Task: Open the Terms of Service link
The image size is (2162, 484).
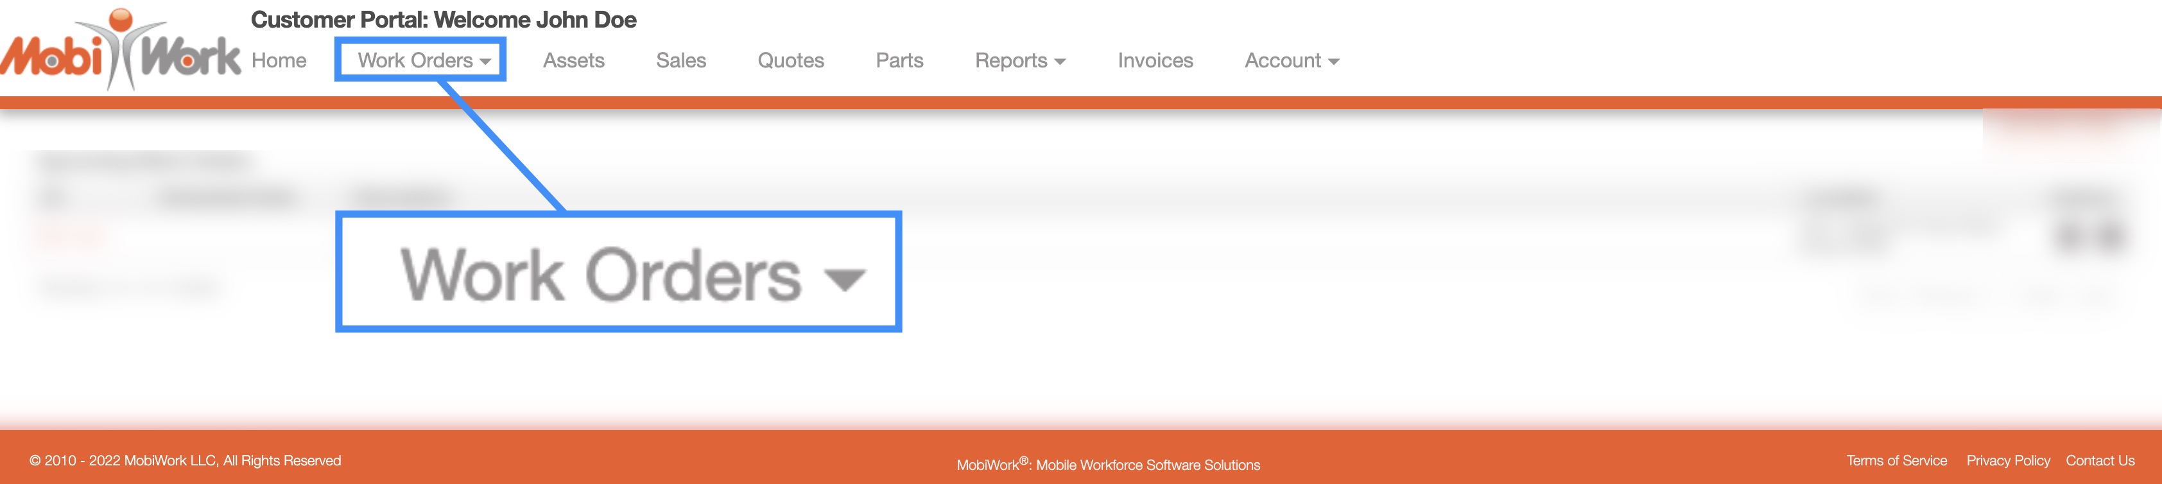Action: 1896,460
